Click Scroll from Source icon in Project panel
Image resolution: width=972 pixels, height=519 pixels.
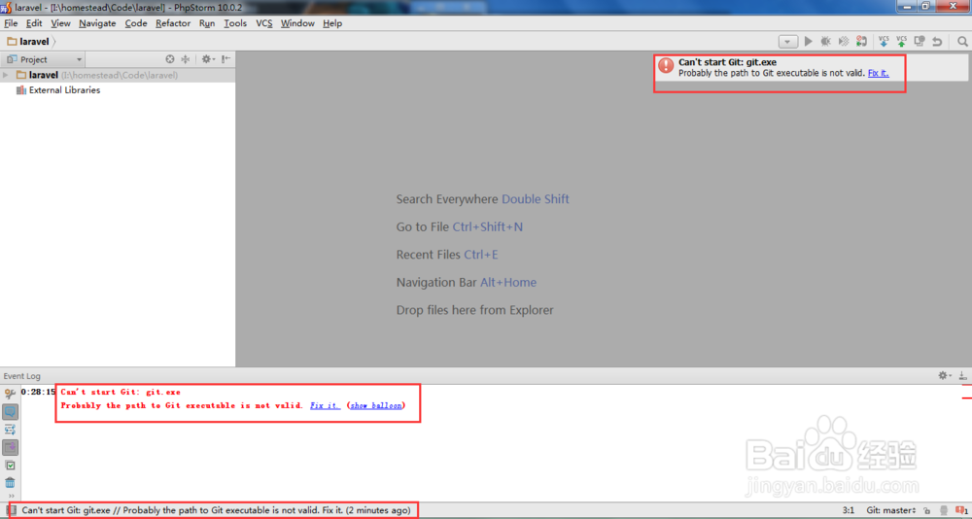[170, 59]
